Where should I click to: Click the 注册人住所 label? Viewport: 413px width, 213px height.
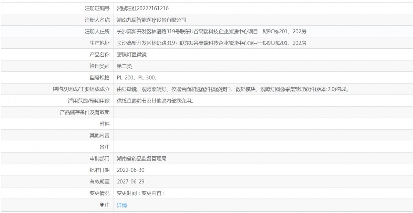pos(97,31)
